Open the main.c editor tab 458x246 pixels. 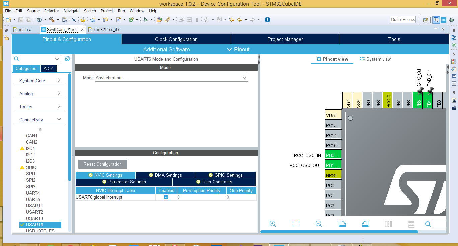pos(25,29)
